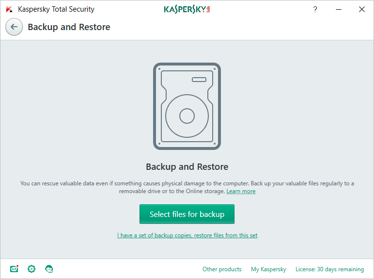This screenshot has height=279, width=374.
Task: Open the My Kaspersky link
Action: click(x=268, y=269)
